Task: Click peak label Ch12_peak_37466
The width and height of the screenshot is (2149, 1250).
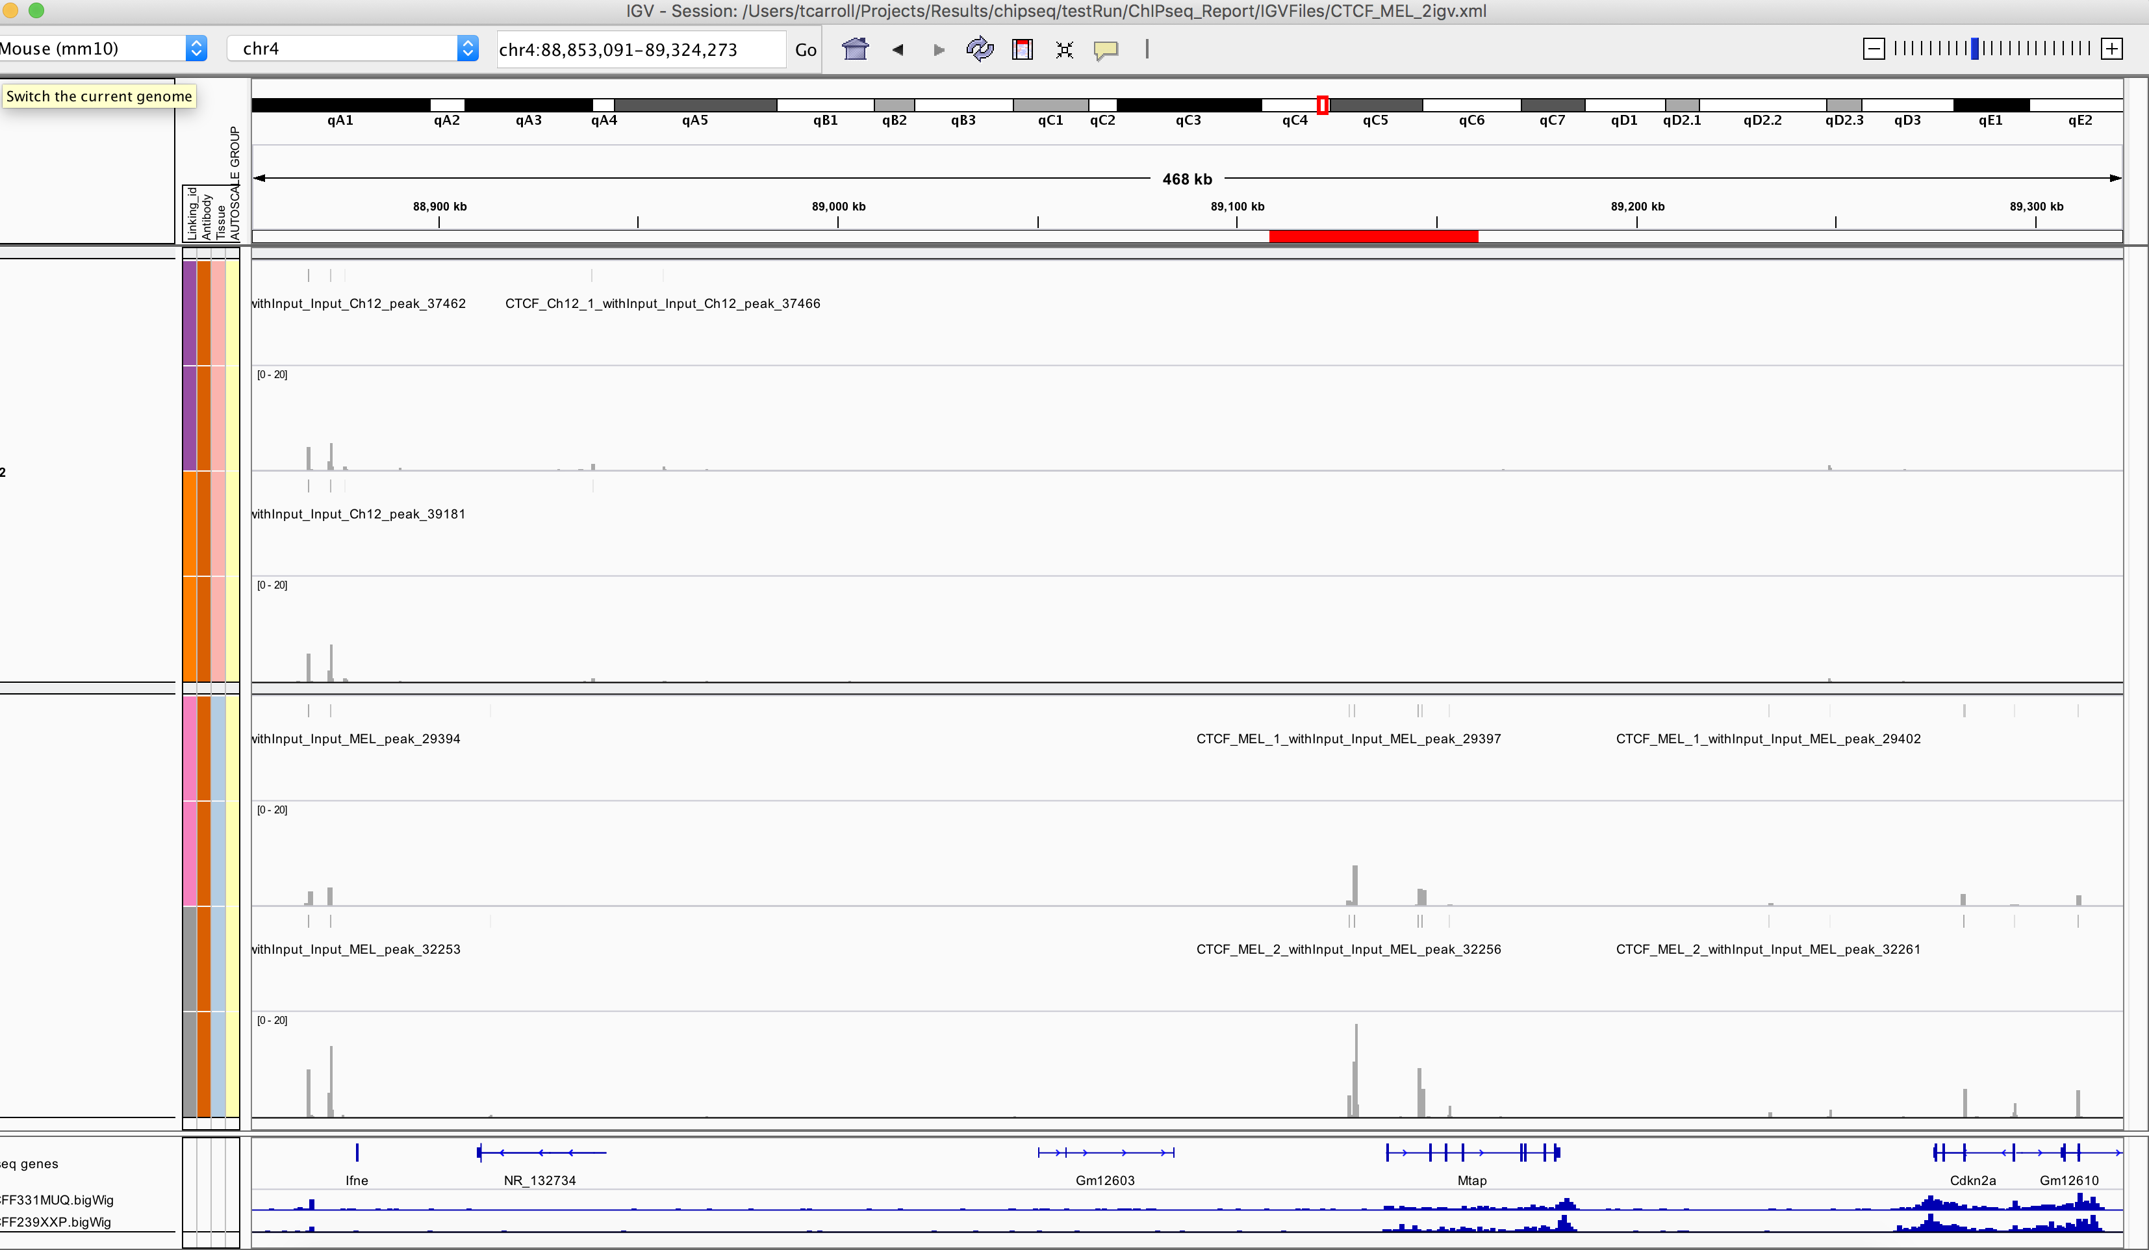Action: (x=663, y=303)
